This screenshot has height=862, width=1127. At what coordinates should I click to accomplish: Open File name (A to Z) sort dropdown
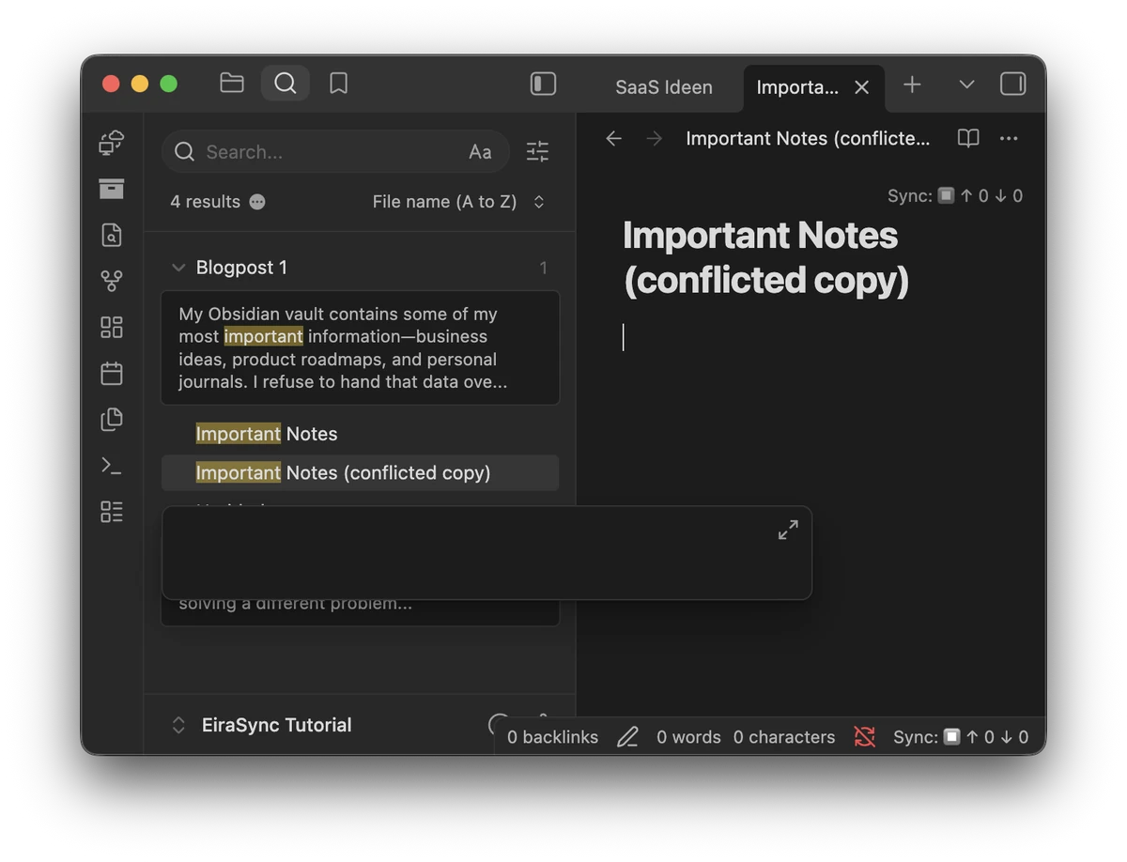pos(458,202)
